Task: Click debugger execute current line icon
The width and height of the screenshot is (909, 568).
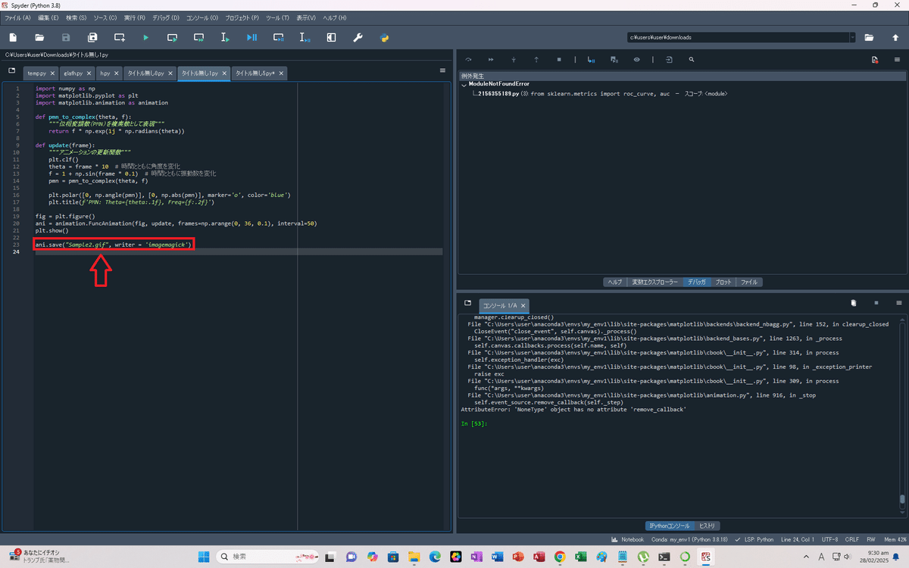Action: tap(468, 59)
